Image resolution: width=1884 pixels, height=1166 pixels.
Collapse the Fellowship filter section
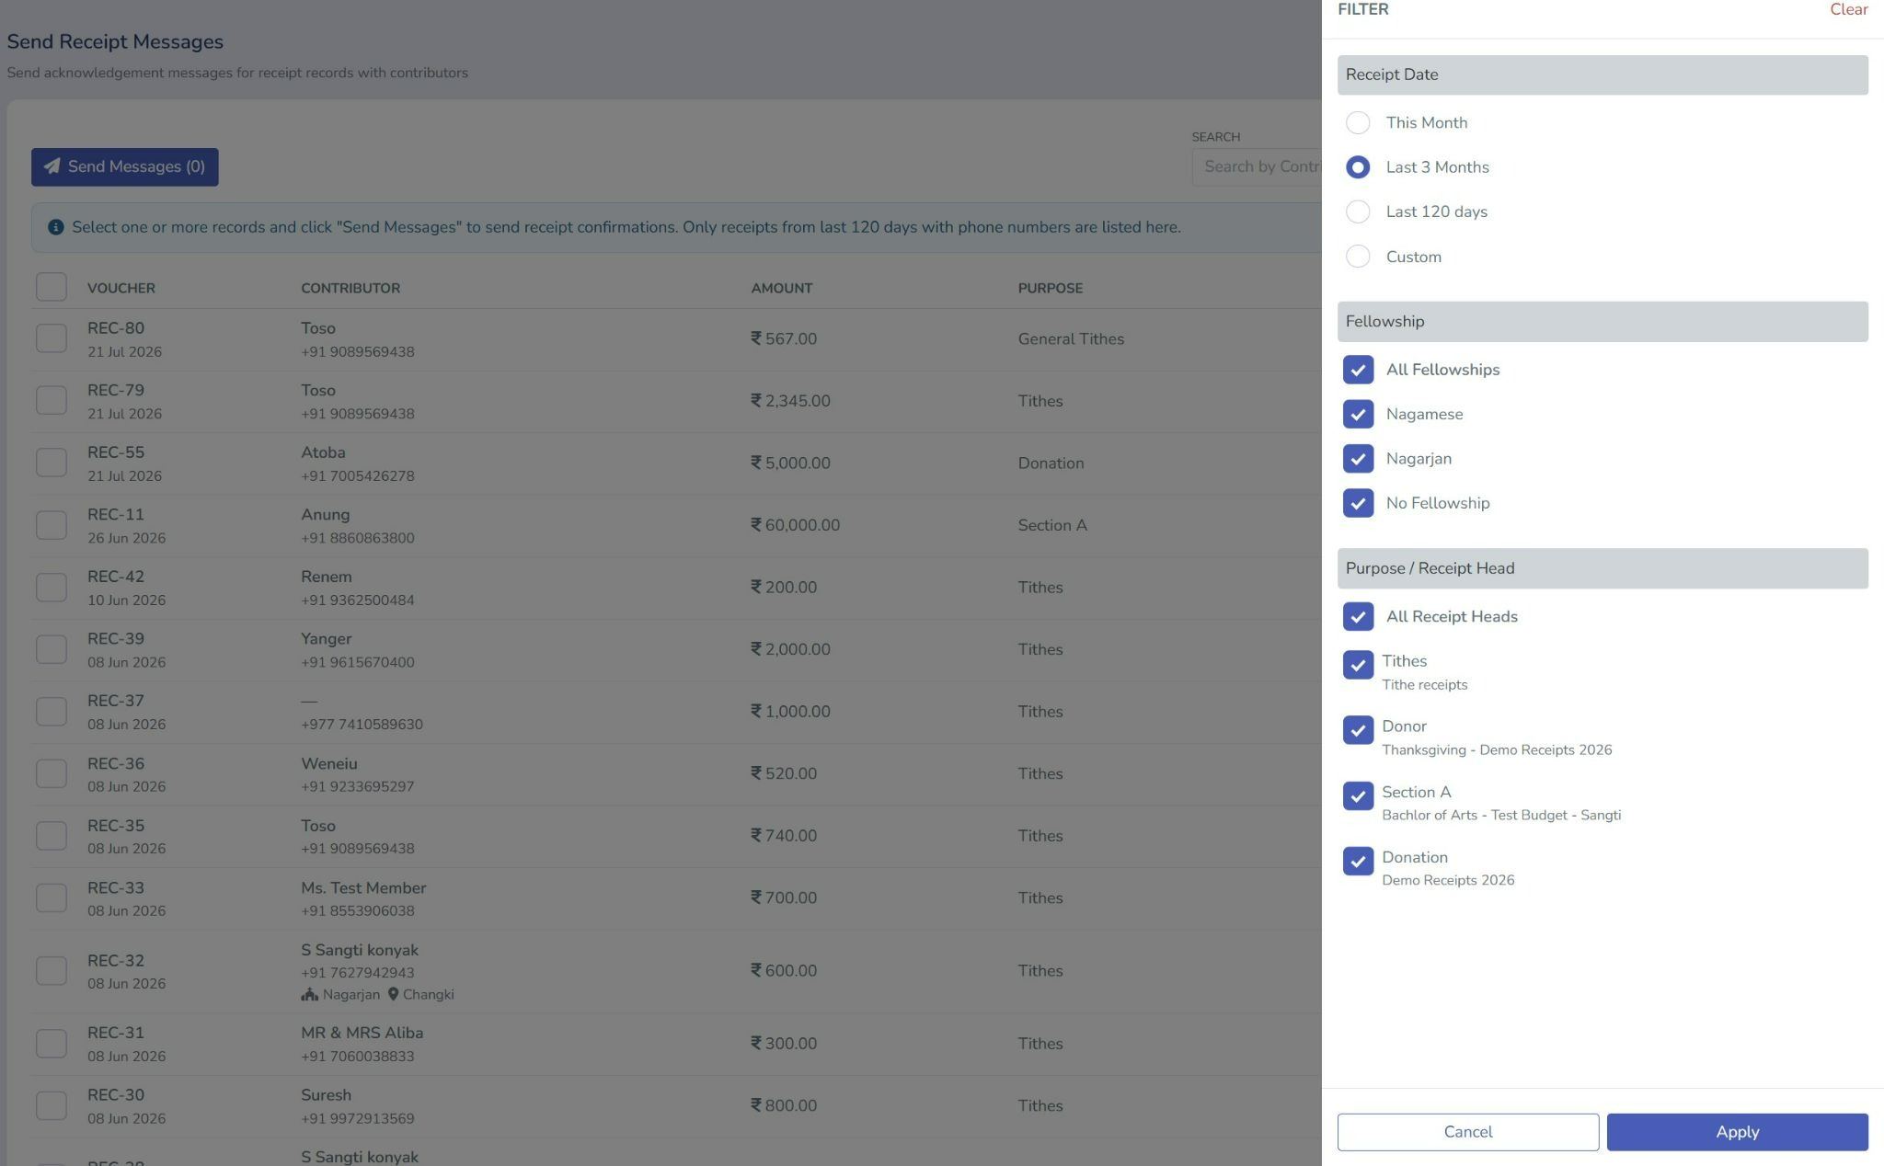(x=1603, y=322)
